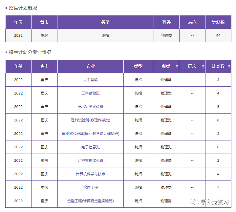Open the 经济管理试验班 major link

pos(91,160)
